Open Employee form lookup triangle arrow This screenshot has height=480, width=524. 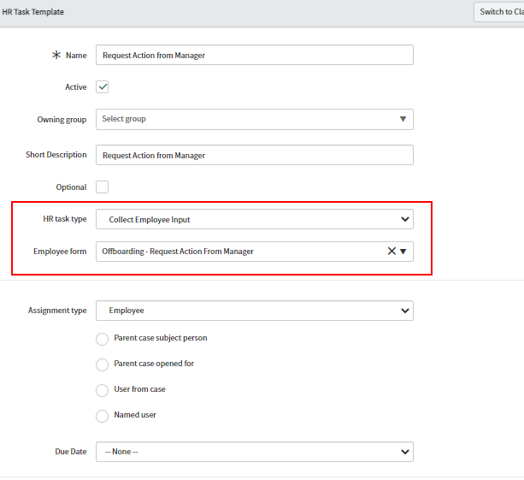point(403,252)
